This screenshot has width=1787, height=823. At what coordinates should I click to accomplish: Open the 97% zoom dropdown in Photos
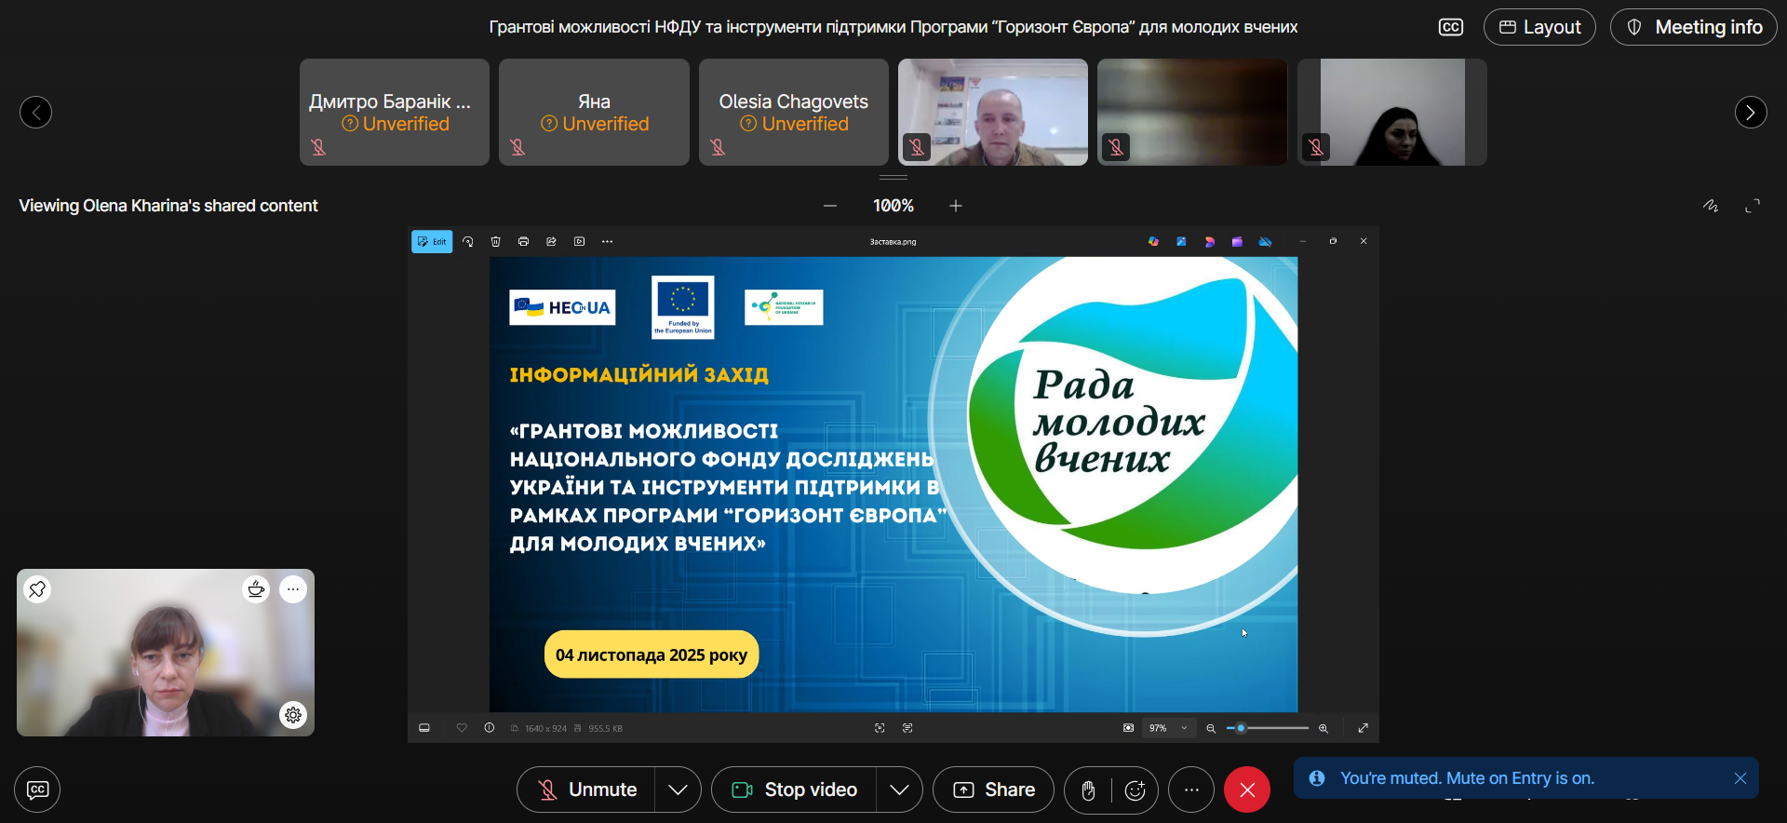point(1169,728)
